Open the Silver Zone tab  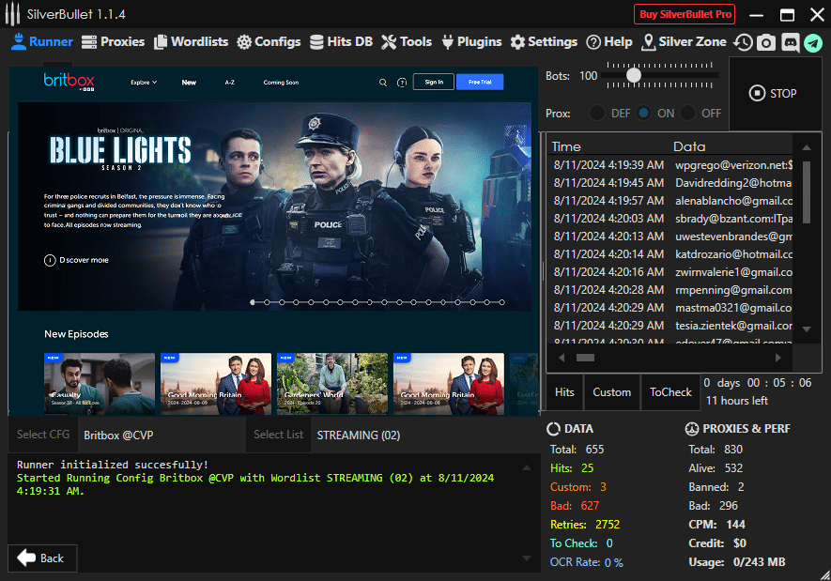(684, 42)
